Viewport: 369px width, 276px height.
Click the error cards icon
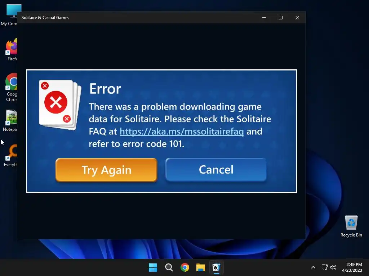(x=60, y=105)
